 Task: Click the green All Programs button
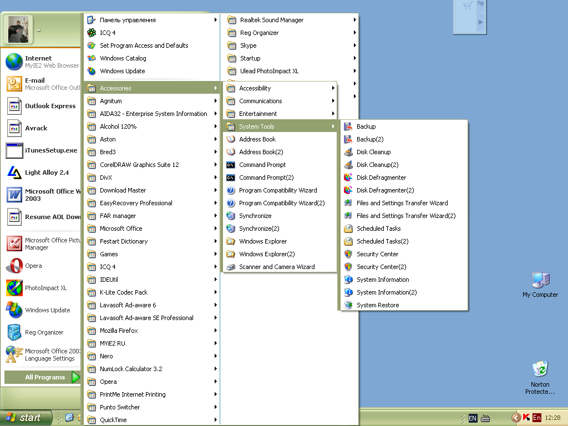point(42,377)
